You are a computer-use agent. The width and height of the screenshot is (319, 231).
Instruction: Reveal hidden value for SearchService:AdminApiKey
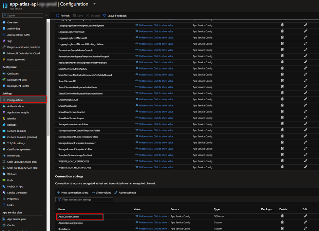154,68
